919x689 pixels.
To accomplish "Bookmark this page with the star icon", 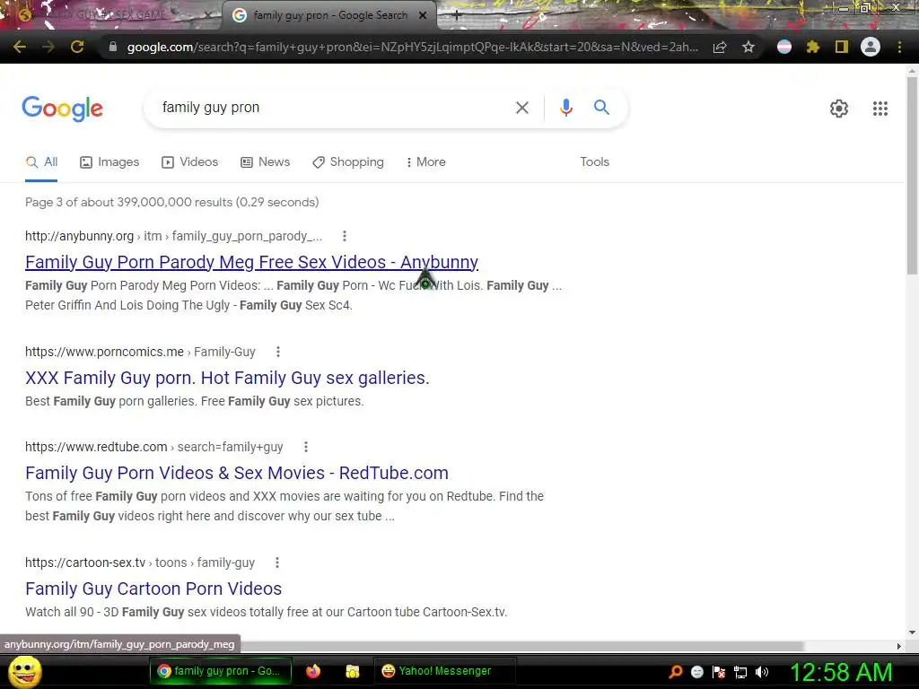I will coord(748,47).
